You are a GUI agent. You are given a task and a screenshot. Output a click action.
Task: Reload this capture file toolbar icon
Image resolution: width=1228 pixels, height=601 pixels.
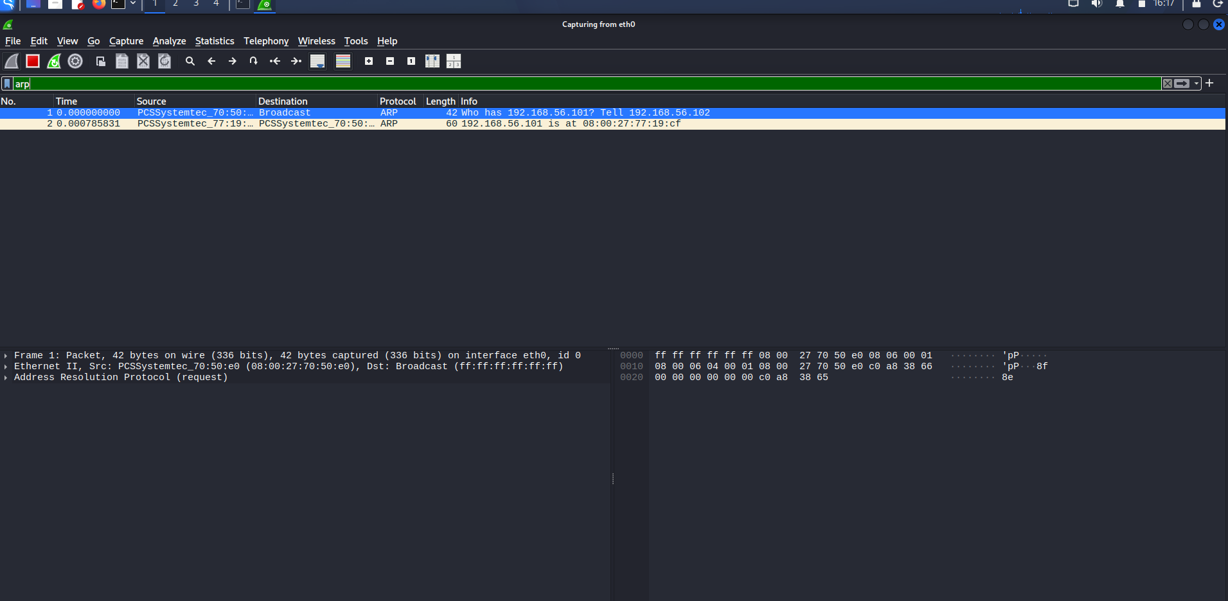click(165, 61)
